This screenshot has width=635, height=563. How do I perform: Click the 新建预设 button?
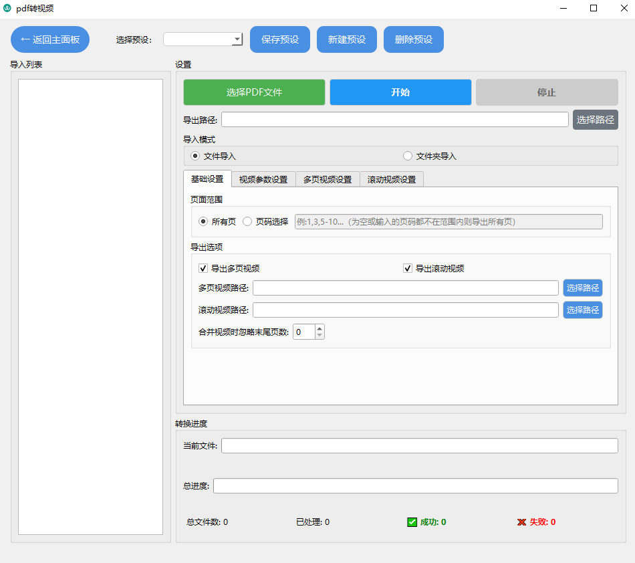pyautogui.click(x=347, y=39)
